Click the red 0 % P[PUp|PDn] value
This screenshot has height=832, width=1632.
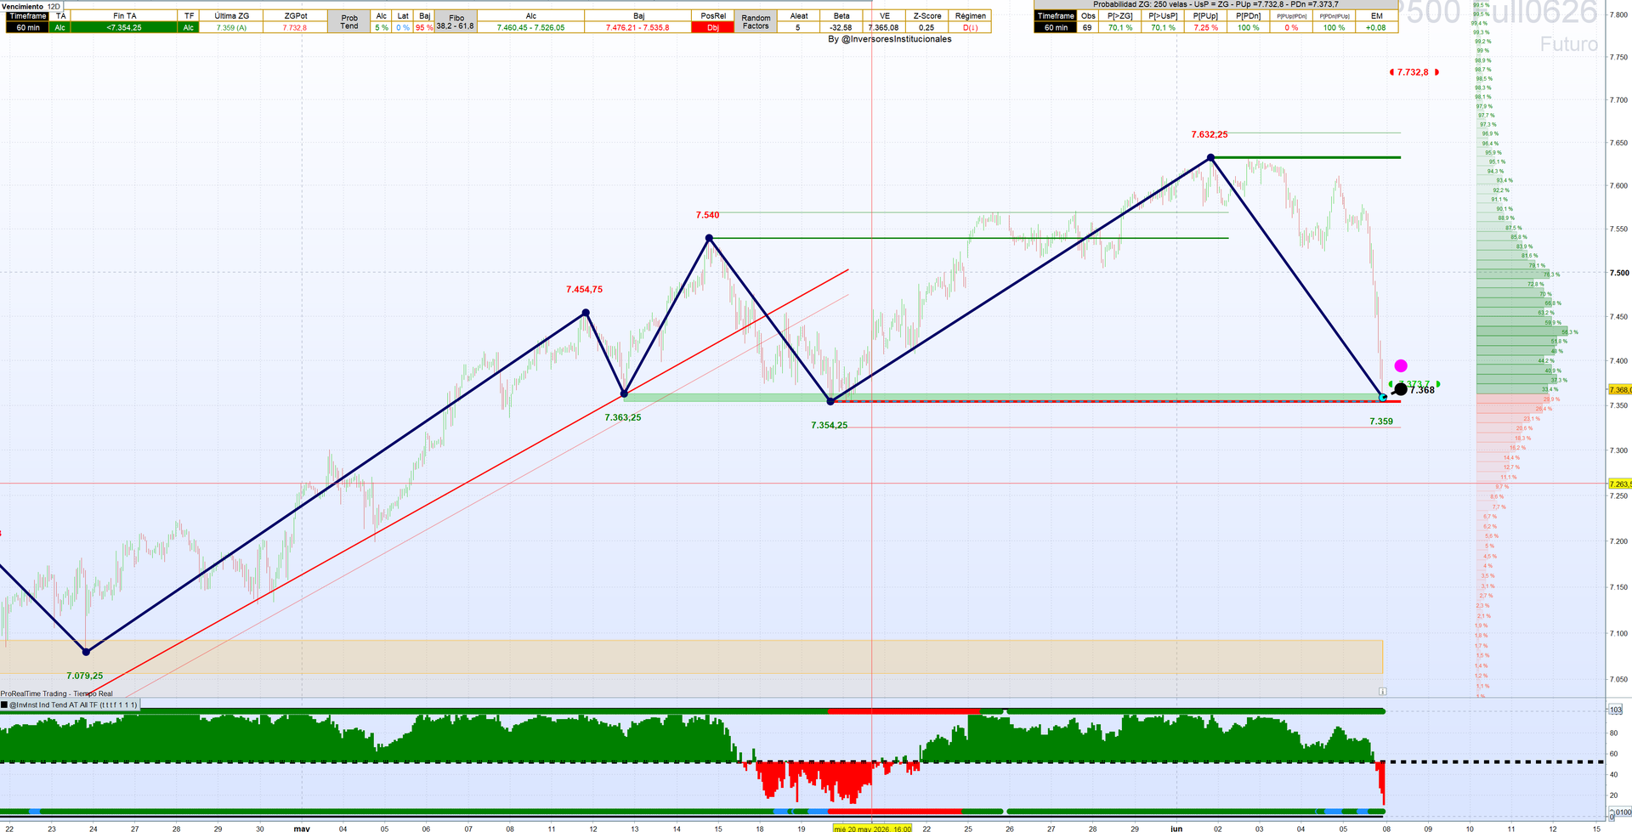pyautogui.click(x=1291, y=27)
